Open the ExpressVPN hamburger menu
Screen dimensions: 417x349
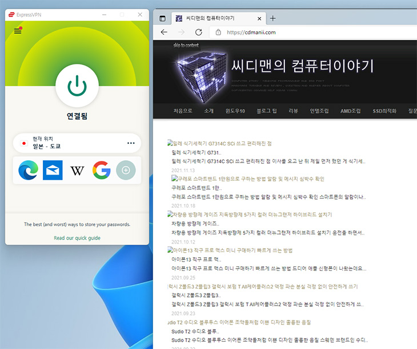[18, 31]
